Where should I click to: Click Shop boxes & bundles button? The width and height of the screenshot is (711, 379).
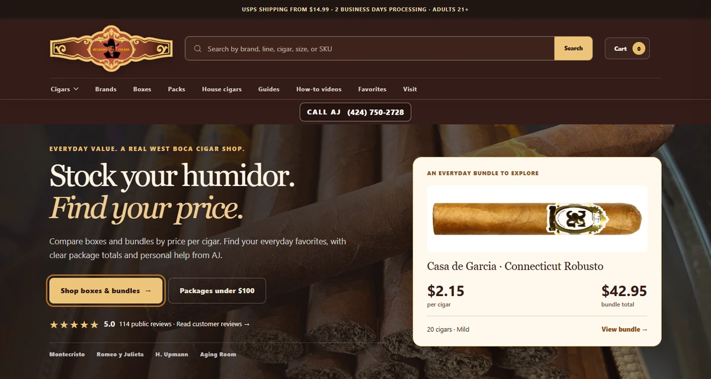106,291
